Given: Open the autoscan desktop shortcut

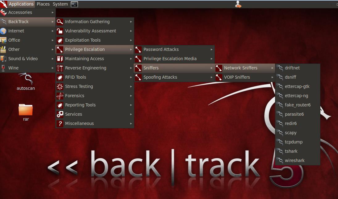Looking at the screenshot, I should coord(26,81).
